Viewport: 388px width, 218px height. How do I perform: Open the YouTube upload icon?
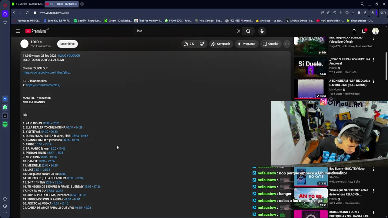click(354, 31)
